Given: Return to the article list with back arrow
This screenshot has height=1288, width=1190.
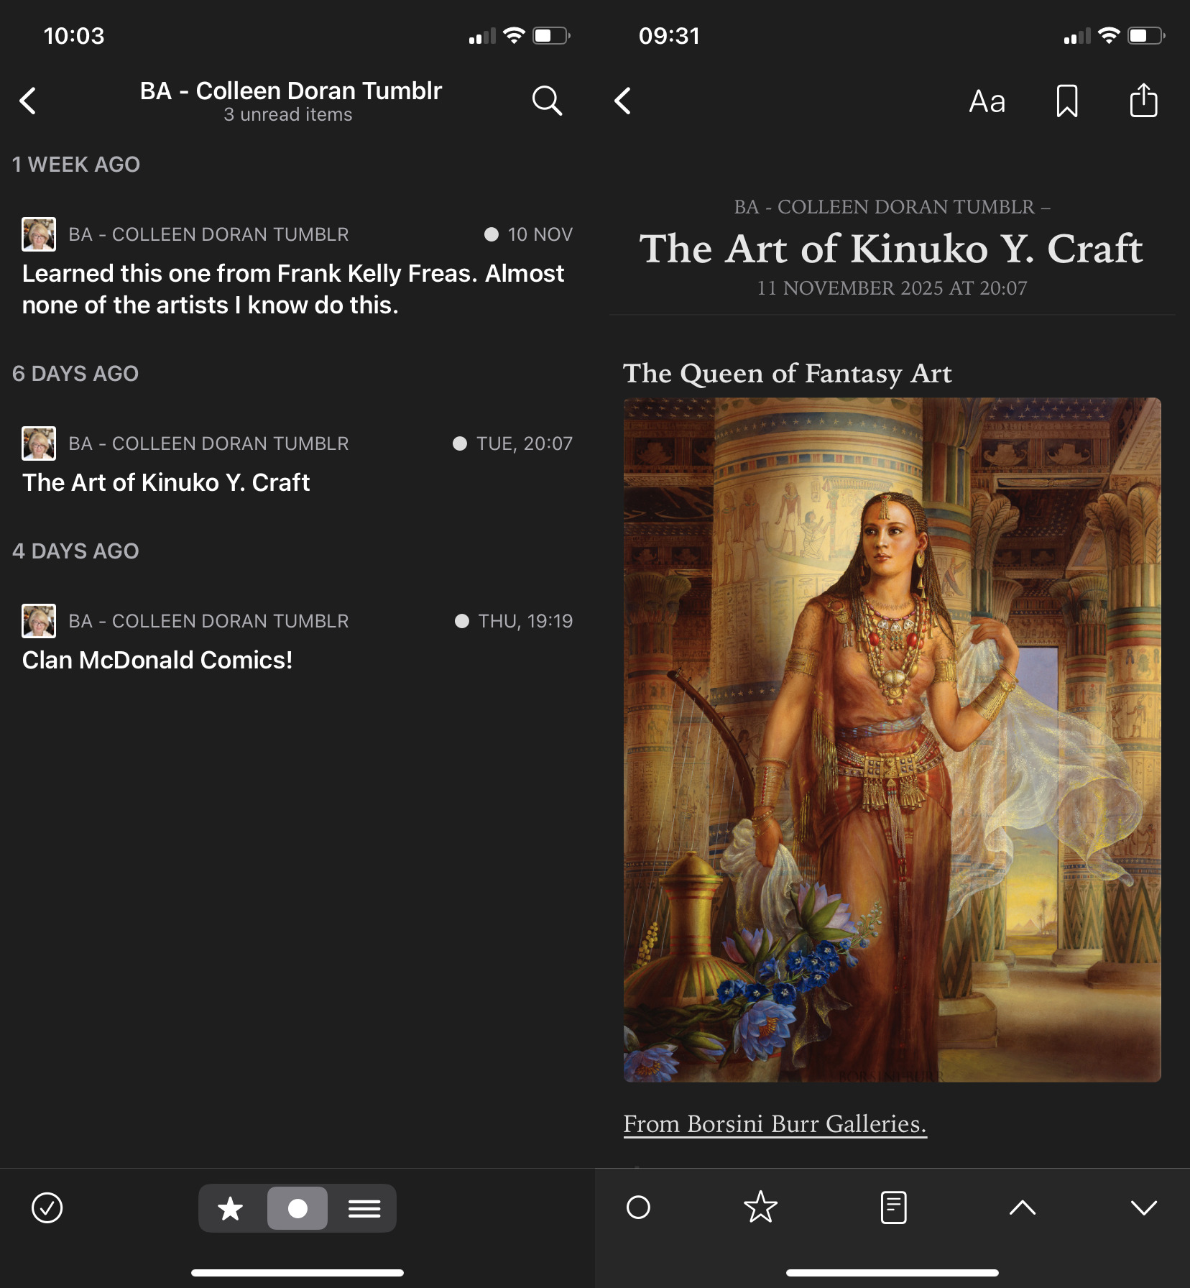Looking at the screenshot, I should (x=622, y=101).
